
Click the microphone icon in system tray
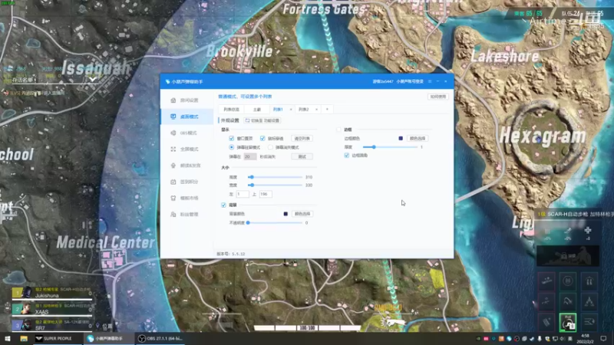540,339
